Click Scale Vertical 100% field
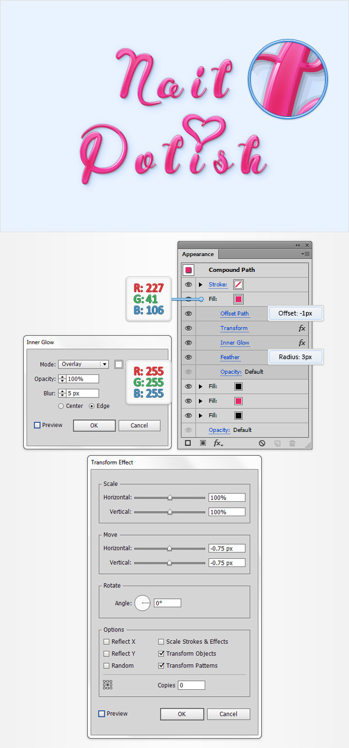Viewport: 349px width, 748px height. pyautogui.click(x=227, y=512)
